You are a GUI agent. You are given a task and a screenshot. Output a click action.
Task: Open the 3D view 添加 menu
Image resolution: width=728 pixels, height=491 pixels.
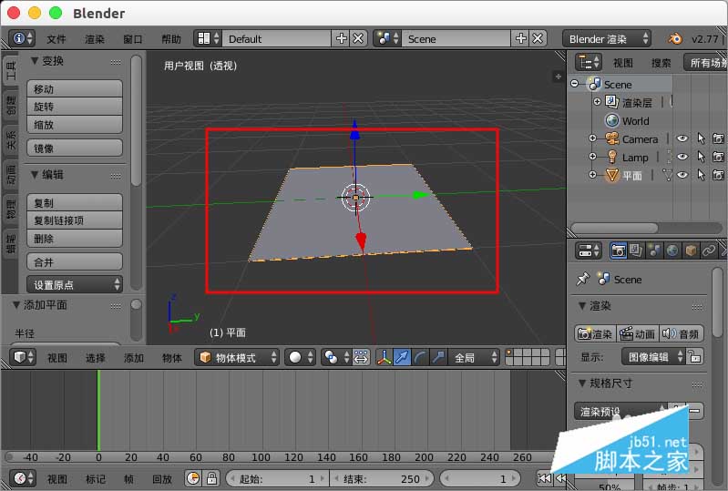(x=134, y=358)
